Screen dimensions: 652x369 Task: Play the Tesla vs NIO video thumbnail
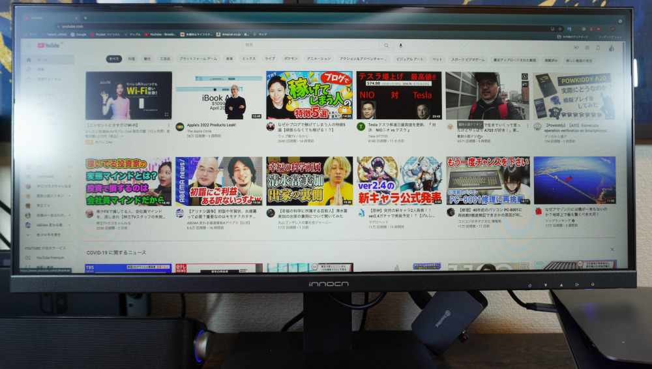coord(398,95)
